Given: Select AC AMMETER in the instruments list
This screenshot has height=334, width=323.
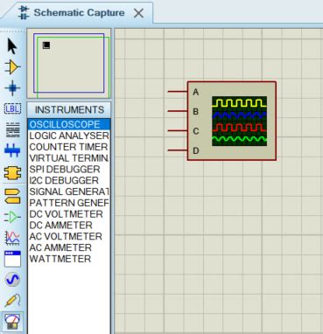Looking at the screenshot, I should 69,247.
